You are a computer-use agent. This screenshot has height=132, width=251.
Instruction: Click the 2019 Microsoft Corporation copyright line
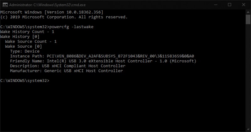pos(64,17)
